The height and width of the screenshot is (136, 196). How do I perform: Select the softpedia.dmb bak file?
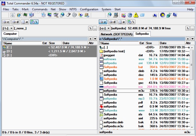tap(145, 122)
